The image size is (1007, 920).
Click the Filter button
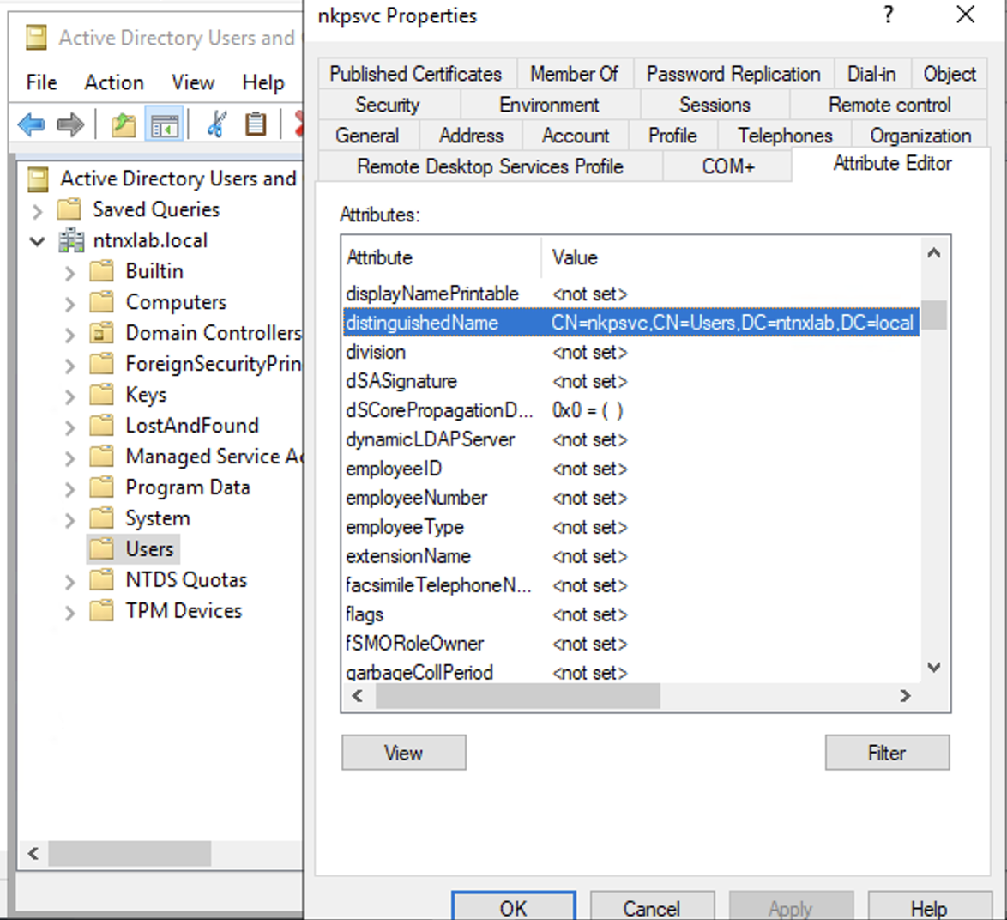pyautogui.click(x=886, y=753)
